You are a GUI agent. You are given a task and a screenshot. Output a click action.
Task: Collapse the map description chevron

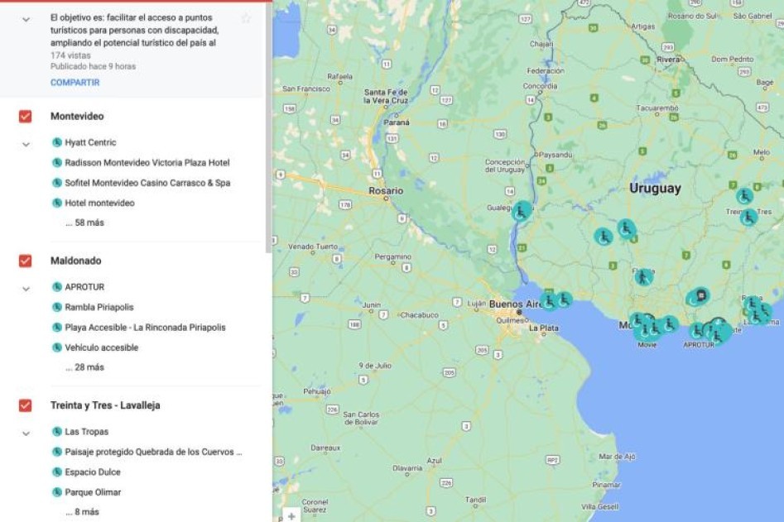coord(26,19)
